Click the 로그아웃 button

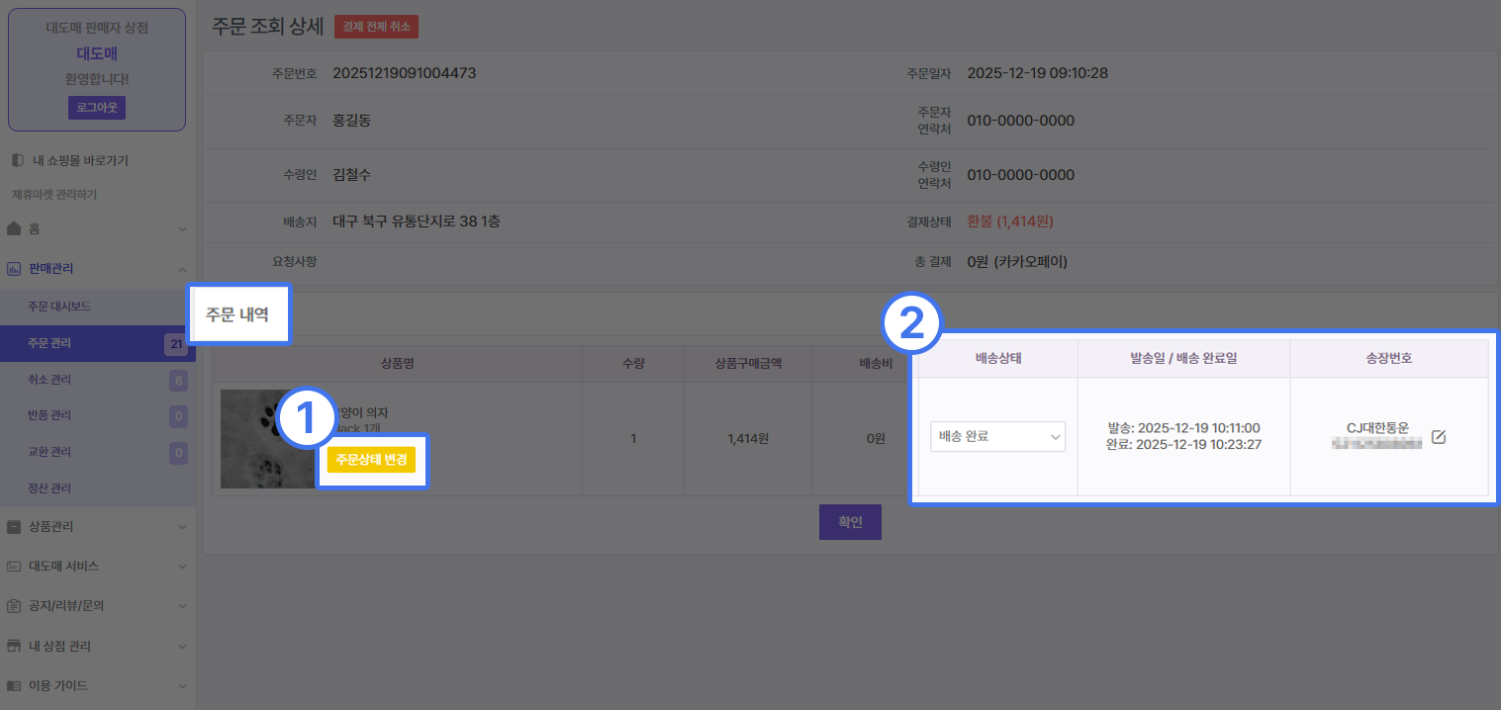(97, 107)
